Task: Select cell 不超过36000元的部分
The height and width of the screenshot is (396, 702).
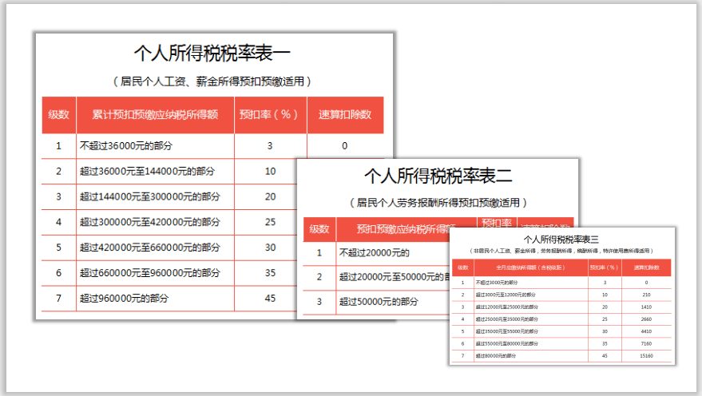Action: pyautogui.click(x=126, y=146)
